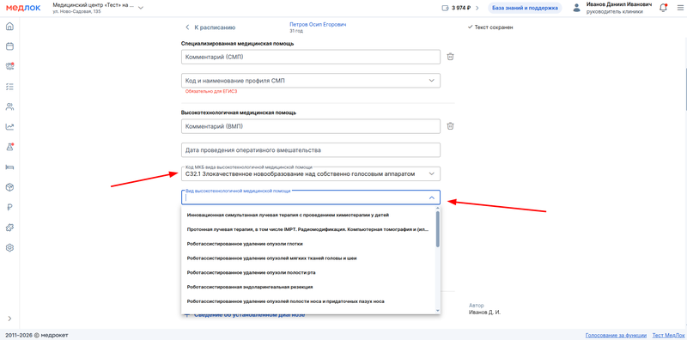Click Сведение об установленном диагнозе link

pos(246,315)
